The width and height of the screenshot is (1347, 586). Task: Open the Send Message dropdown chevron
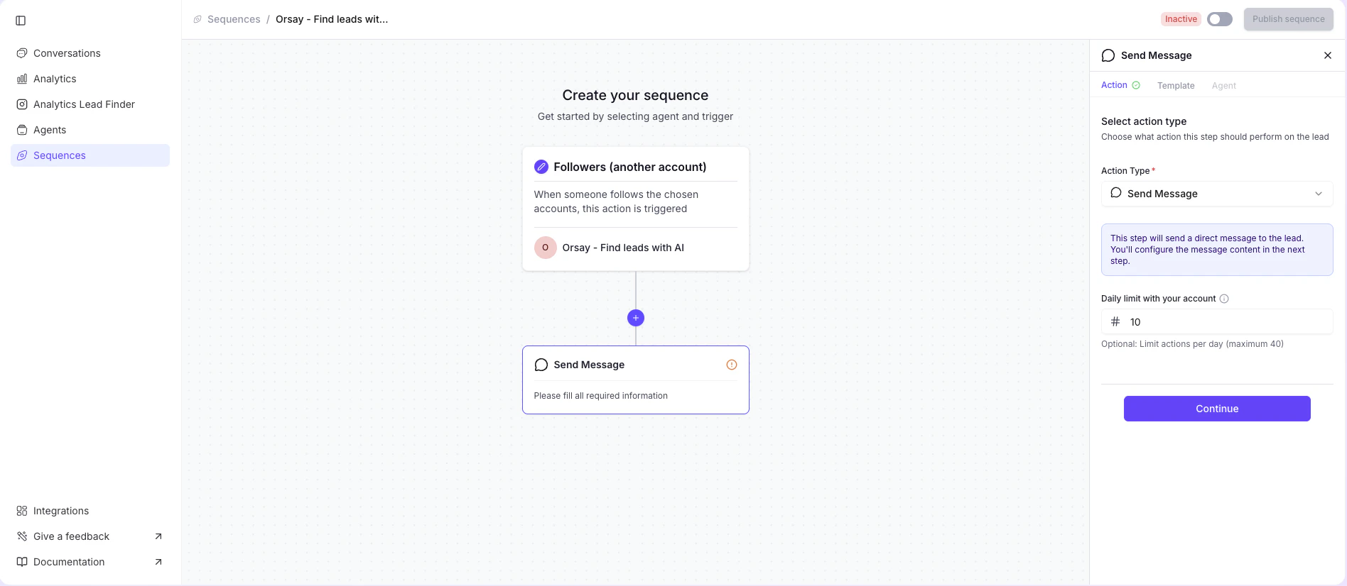(1319, 194)
